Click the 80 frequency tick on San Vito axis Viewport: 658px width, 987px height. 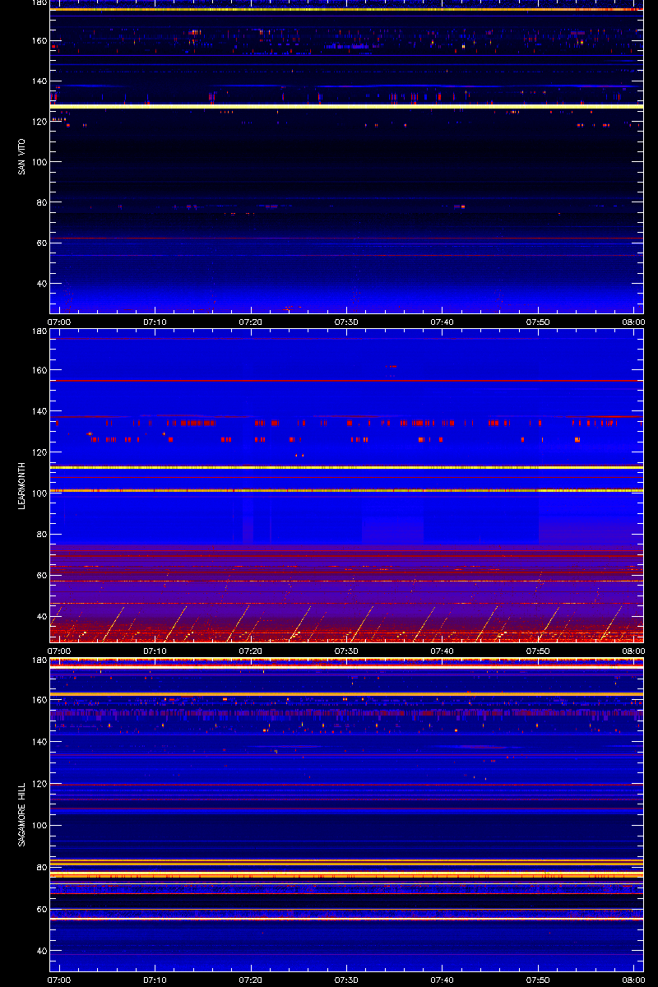click(x=42, y=202)
